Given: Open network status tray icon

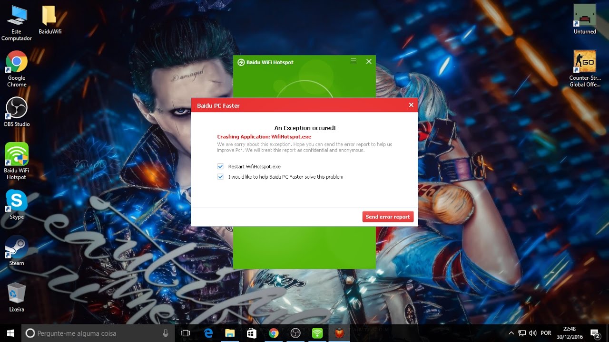Looking at the screenshot, I should pyautogui.click(x=522, y=333).
